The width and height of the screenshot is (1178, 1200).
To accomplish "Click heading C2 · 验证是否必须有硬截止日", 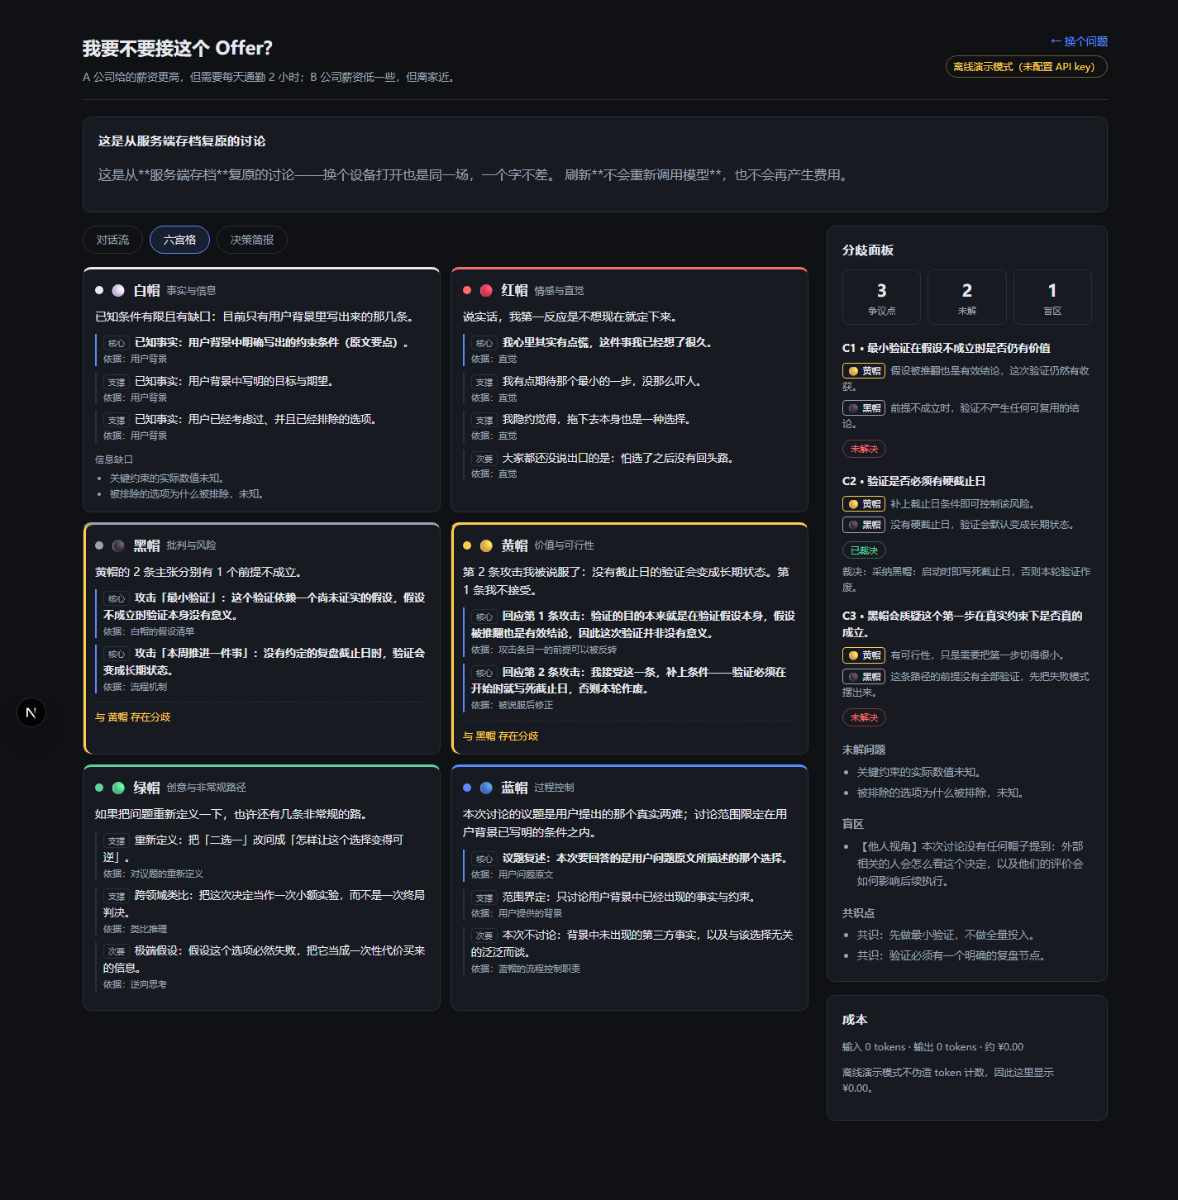I will click(x=913, y=482).
